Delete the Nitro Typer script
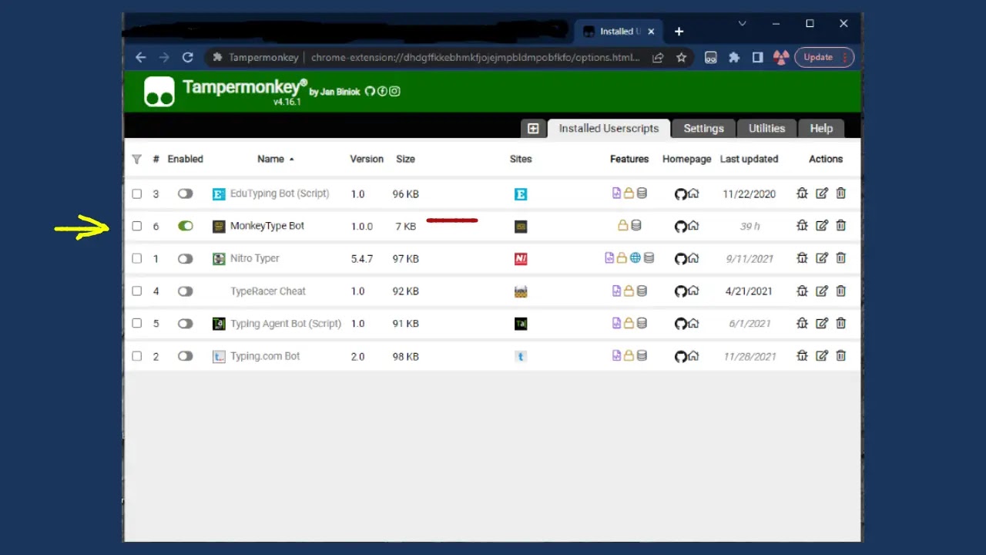 coord(841,258)
